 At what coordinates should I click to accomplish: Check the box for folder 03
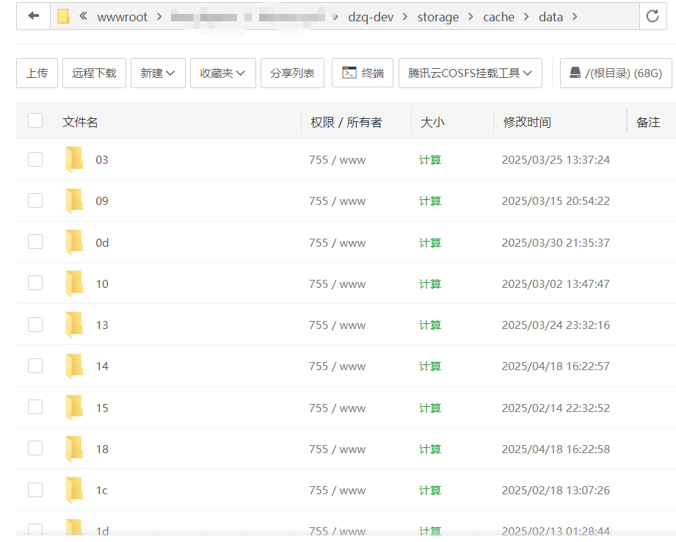35,159
